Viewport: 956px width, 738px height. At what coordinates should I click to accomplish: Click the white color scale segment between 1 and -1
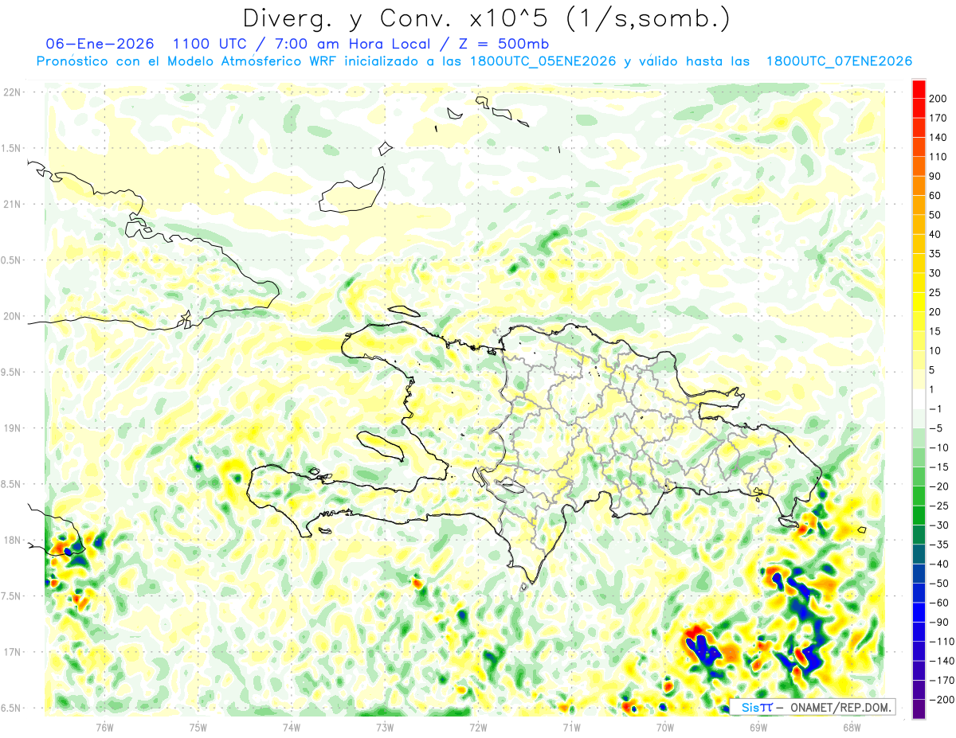click(919, 399)
